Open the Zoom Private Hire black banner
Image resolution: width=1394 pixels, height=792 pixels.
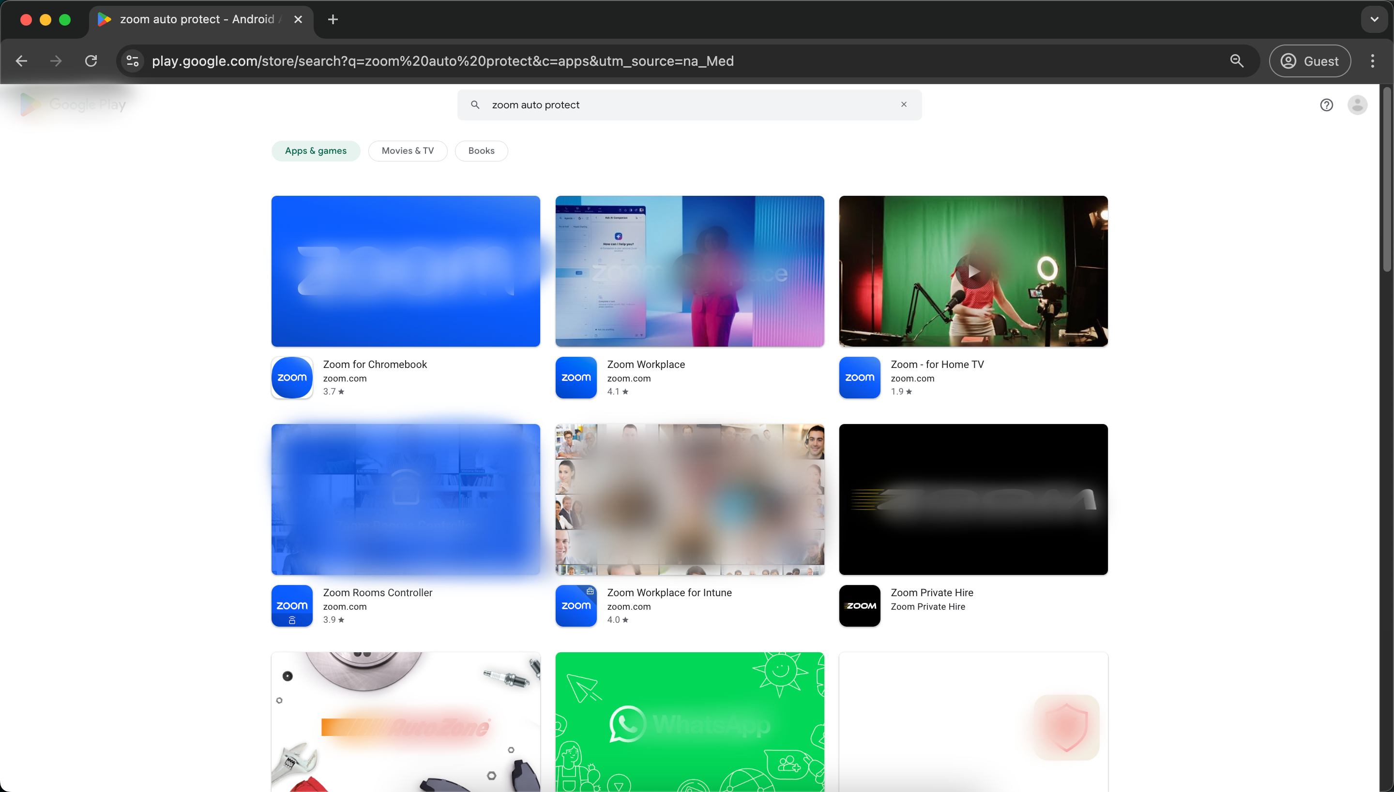click(973, 499)
